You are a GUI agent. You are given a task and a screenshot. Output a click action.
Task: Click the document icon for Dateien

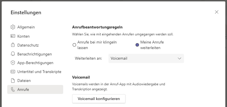13,81
